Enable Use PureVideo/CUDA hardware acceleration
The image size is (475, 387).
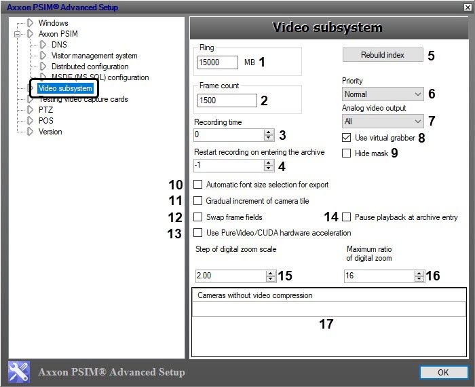point(198,233)
